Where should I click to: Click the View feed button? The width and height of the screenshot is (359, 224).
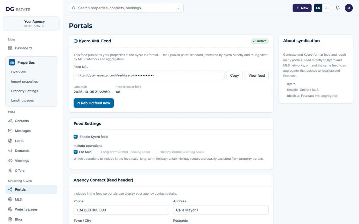pos(257,75)
